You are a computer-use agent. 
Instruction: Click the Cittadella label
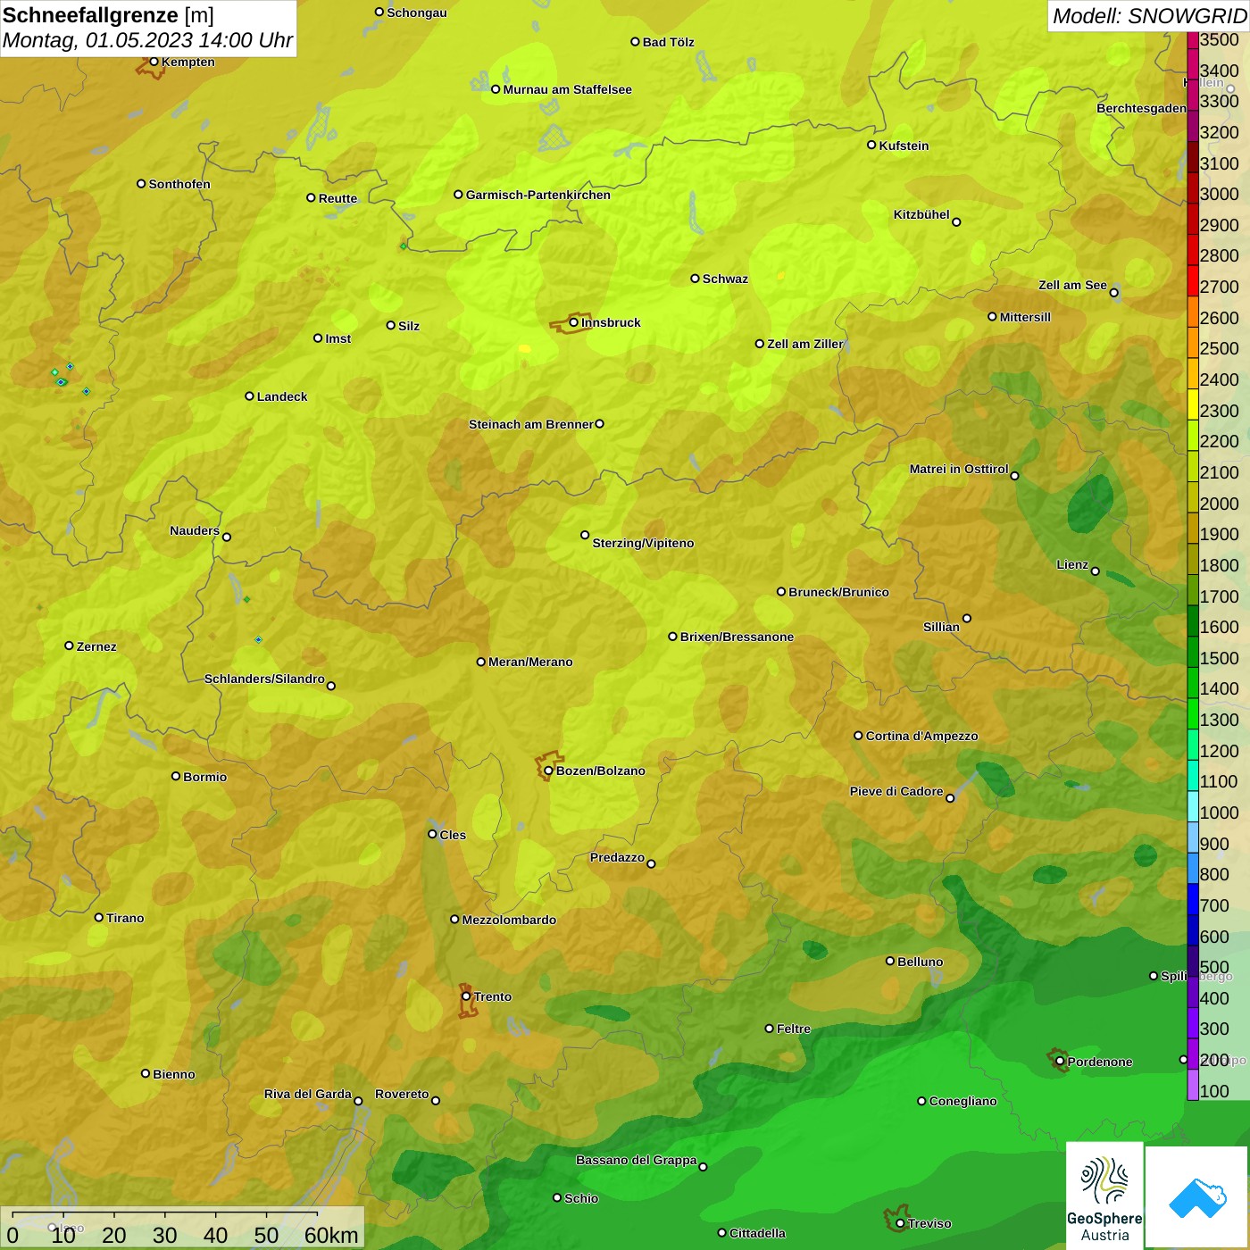pos(757,1233)
